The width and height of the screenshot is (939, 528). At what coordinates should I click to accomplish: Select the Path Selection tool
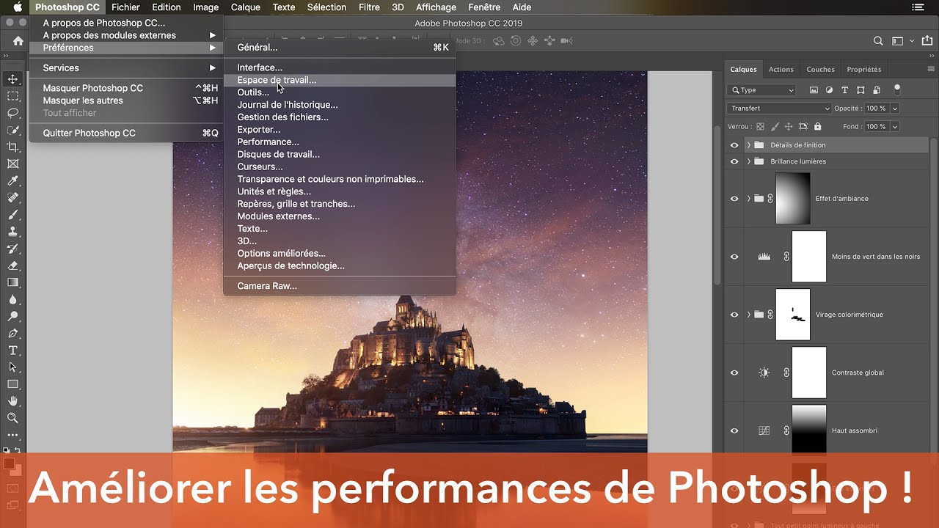(x=12, y=367)
